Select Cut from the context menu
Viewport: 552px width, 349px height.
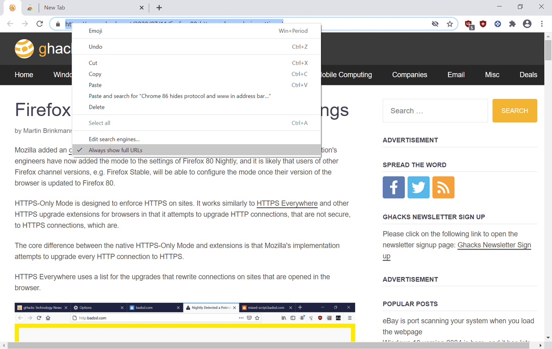point(196,63)
